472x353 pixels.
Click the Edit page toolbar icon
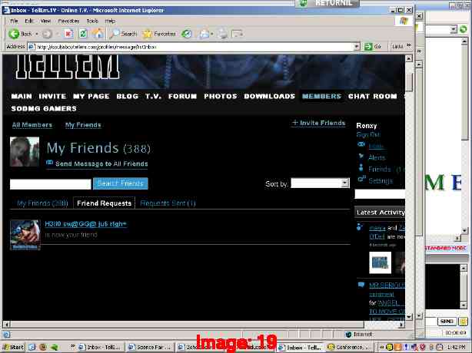pos(238,34)
